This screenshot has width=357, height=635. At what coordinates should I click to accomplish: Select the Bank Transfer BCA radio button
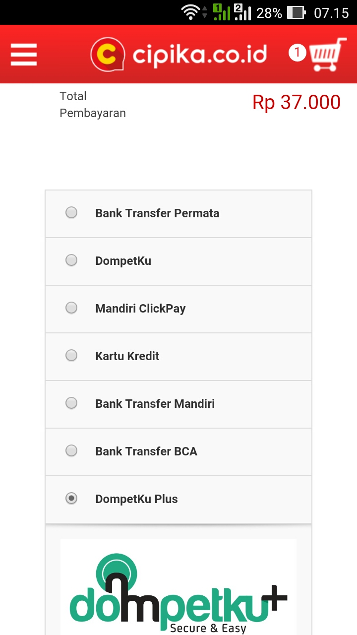71,451
